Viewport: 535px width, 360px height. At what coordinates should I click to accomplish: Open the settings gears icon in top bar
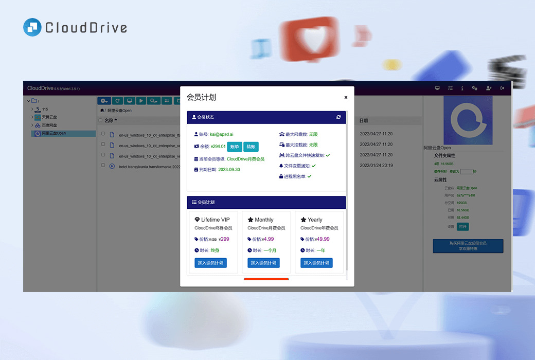click(475, 88)
